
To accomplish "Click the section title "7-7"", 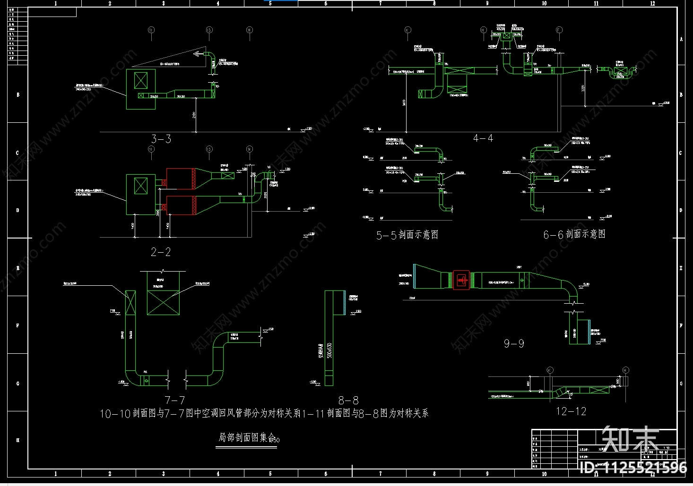I will tap(175, 400).
